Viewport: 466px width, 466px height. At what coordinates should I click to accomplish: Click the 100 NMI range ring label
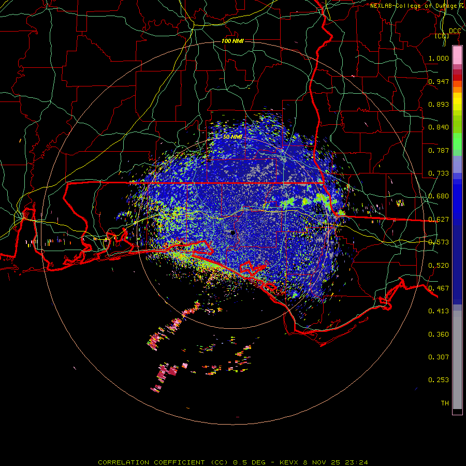(232, 41)
